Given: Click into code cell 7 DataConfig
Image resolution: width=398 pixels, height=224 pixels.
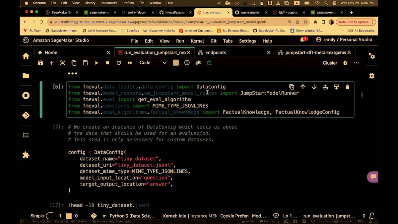Looking at the screenshot, I should click(211, 159).
